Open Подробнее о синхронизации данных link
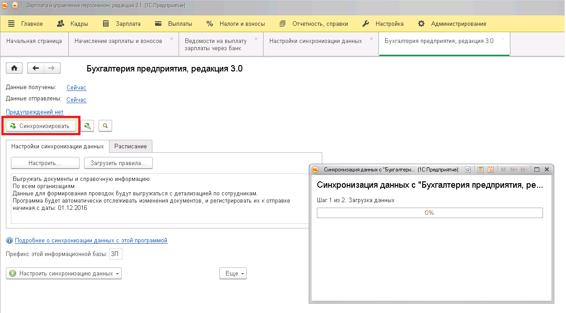 tap(91, 241)
